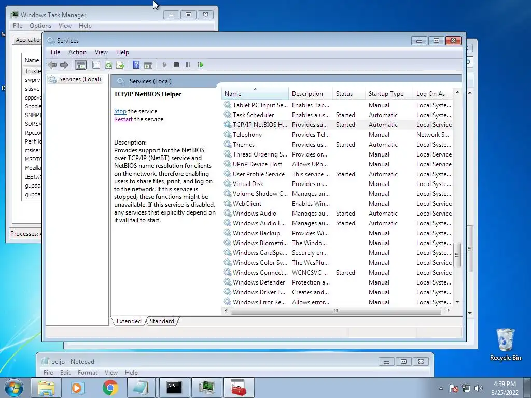This screenshot has width=531, height=398.
Task: Select the WebClient service
Action: point(337,204)
